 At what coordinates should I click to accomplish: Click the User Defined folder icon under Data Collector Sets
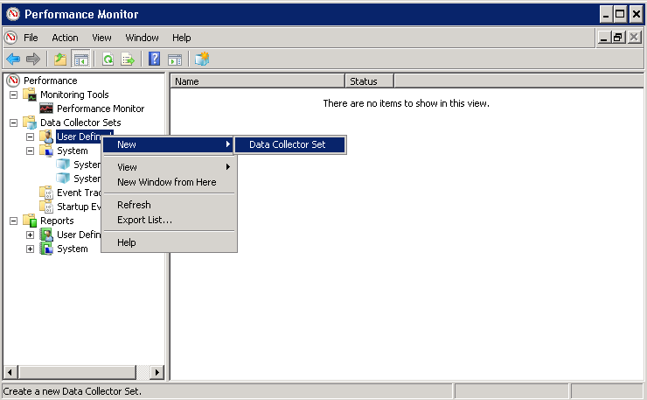coord(46,137)
